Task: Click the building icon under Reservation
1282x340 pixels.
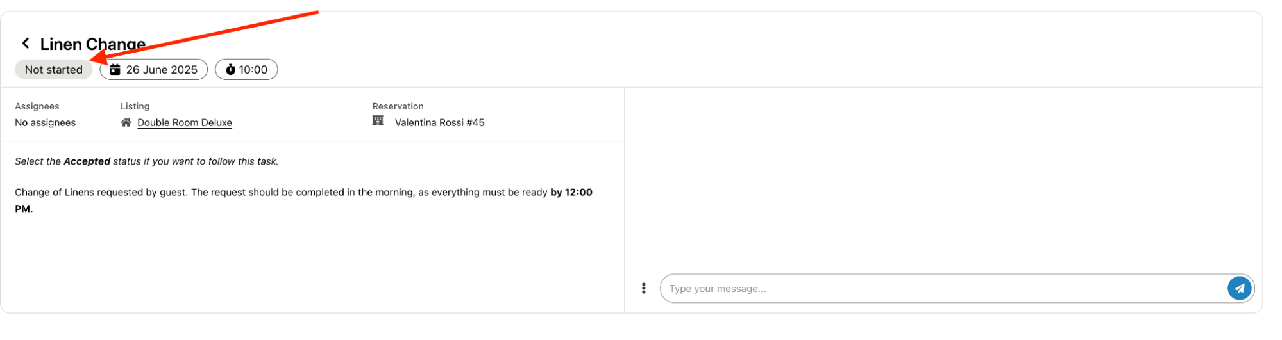Action: pyautogui.click(x=378, y=120)
